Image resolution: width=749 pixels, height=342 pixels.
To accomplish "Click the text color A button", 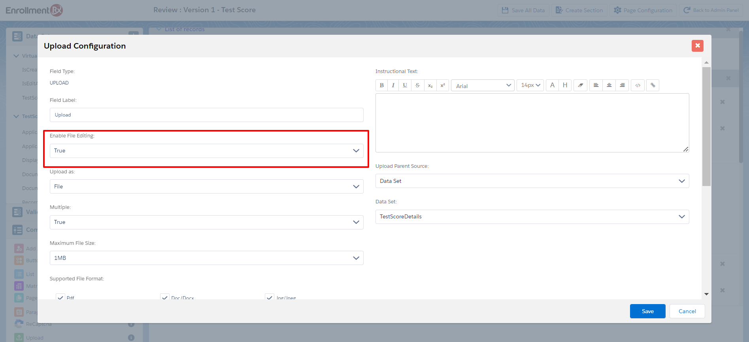I will pos(552,85).
